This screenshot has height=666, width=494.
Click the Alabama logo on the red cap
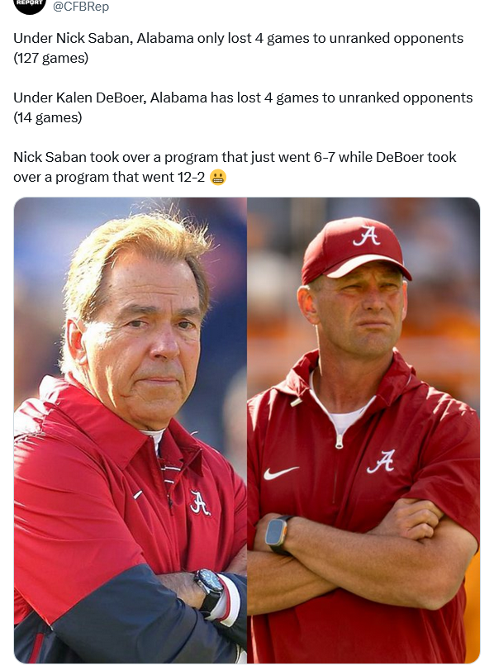[x=366, y=235]
